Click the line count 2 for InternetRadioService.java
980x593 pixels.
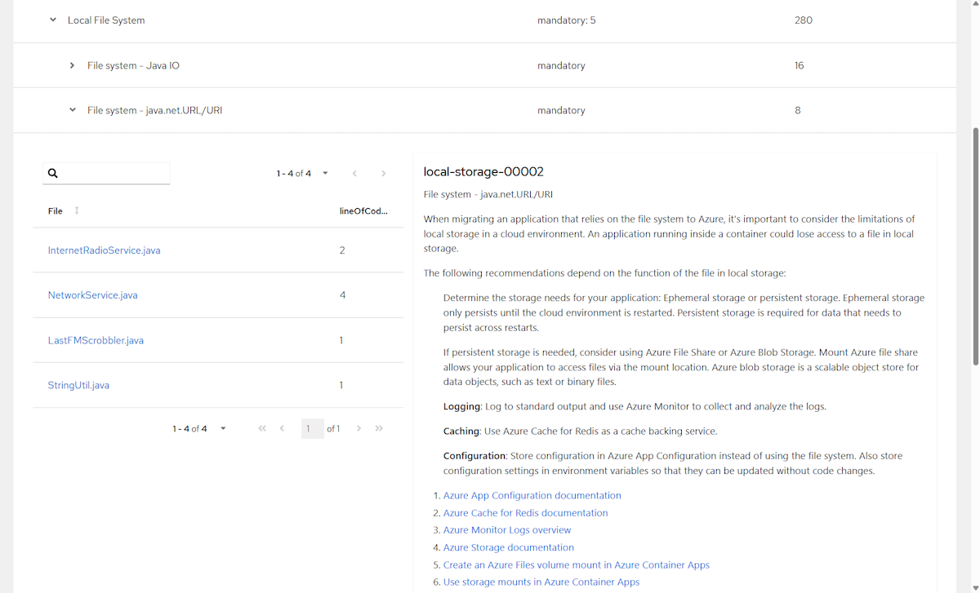coord(342,250)
